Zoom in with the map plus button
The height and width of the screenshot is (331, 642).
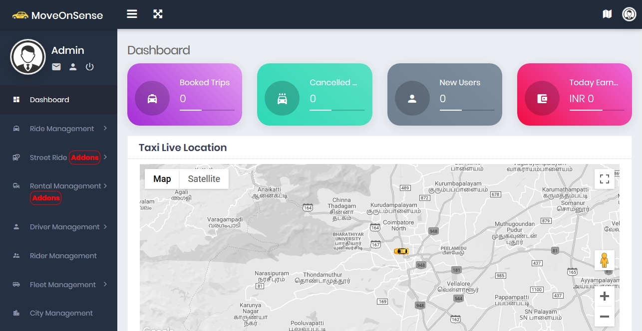pos(605,297)
